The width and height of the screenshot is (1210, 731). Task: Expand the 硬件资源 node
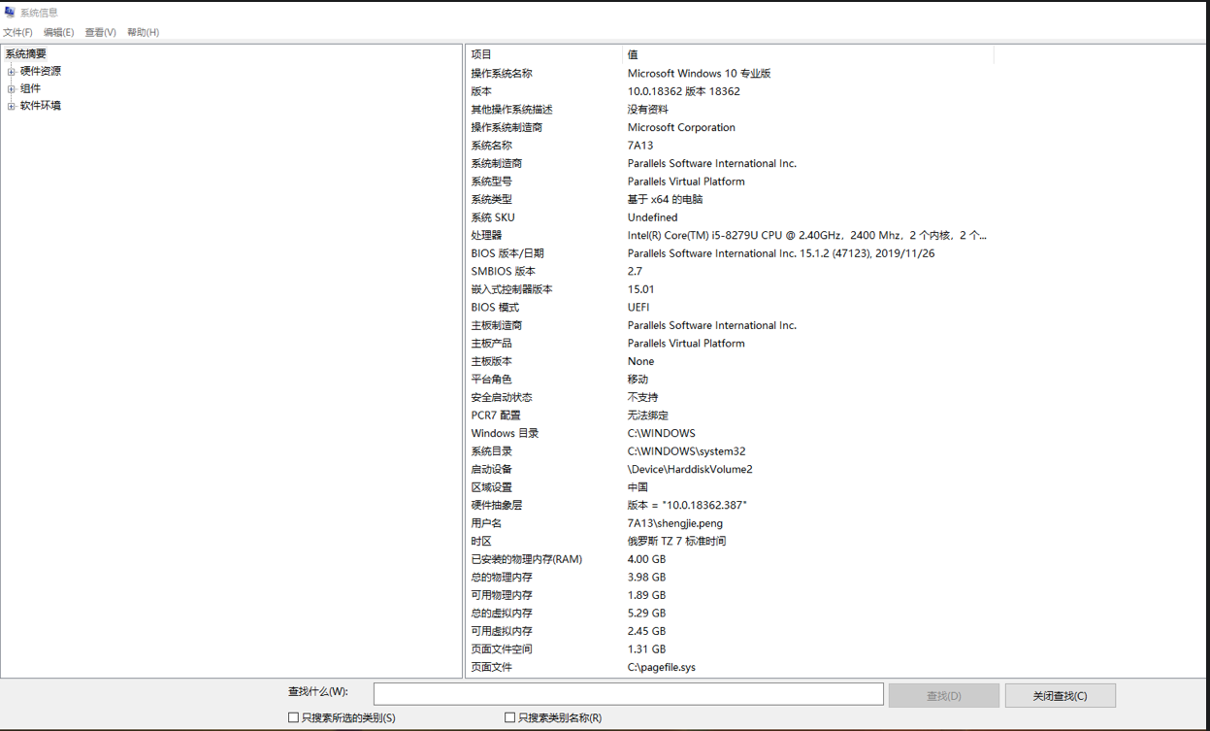tap(11, 71)
